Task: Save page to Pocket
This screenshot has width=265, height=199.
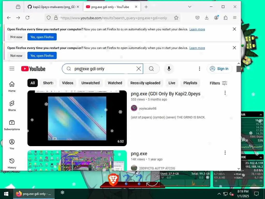Action: [x=197, y=18]
